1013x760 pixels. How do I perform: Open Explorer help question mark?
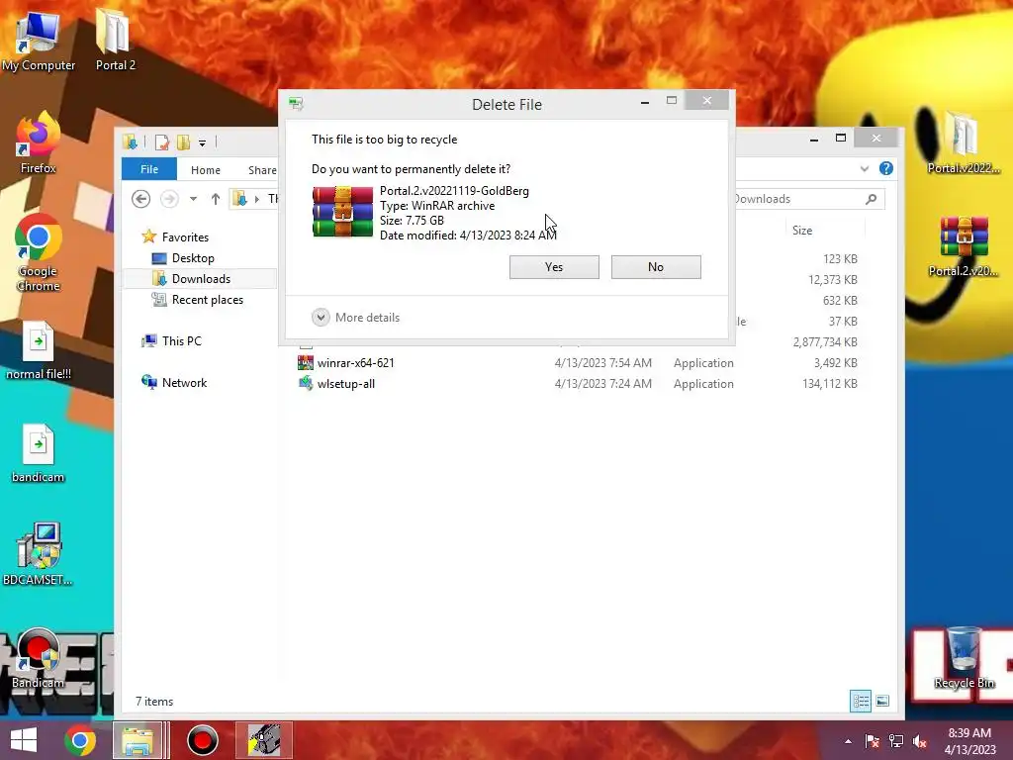885,168
